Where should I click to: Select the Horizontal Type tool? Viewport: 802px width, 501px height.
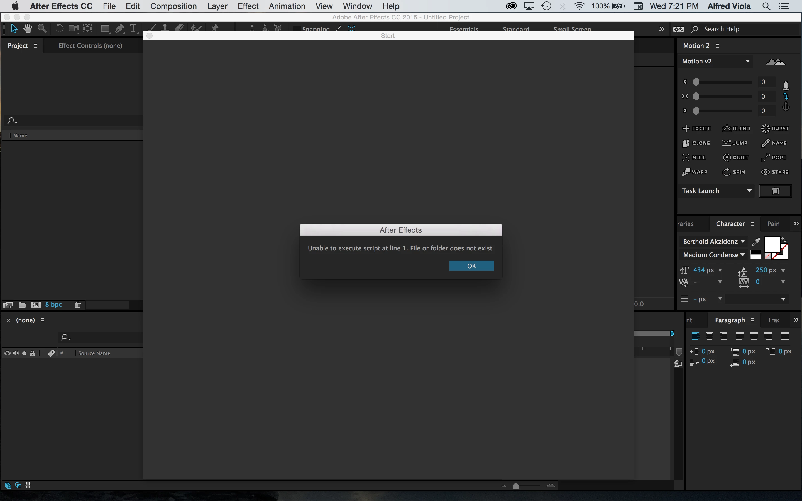[133, 29]
